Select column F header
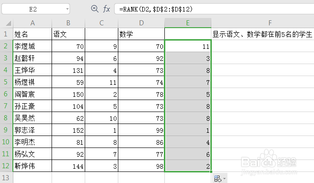Image resolution: width=314 pixels, height=183 pixels. coord(270,23)
